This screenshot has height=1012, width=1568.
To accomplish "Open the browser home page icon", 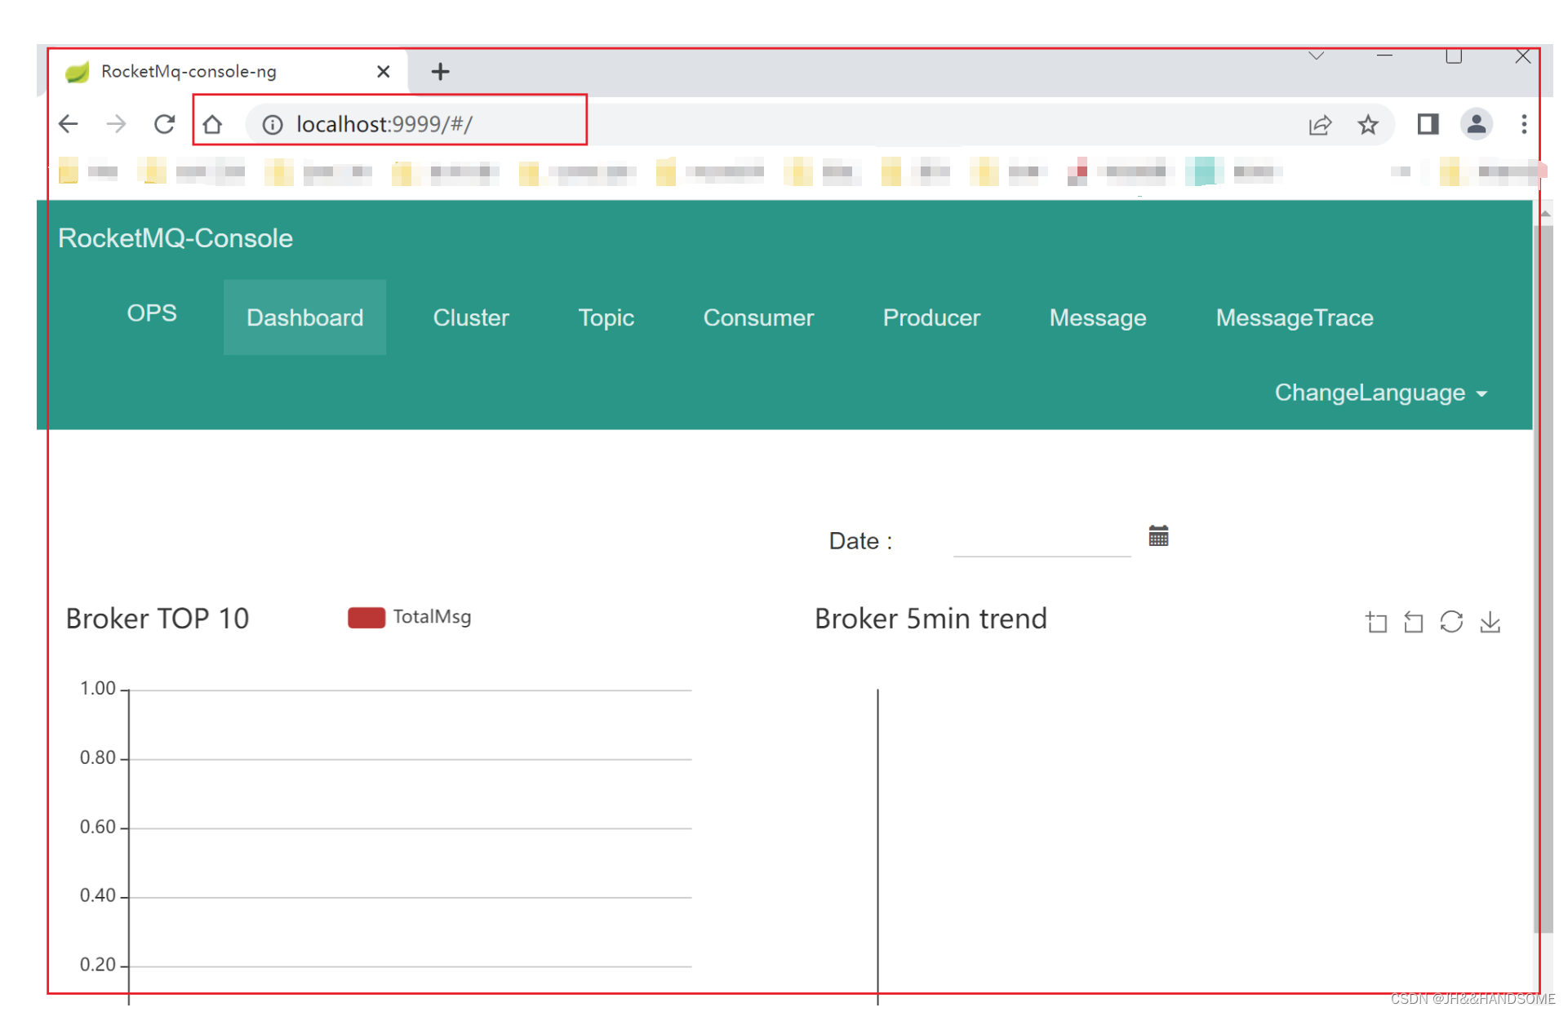I will (212, 124).
